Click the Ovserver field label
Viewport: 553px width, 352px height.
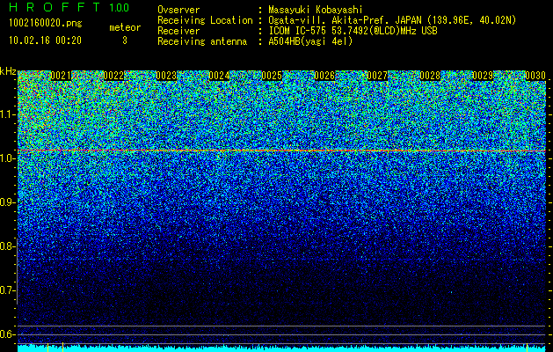[178, 10]
